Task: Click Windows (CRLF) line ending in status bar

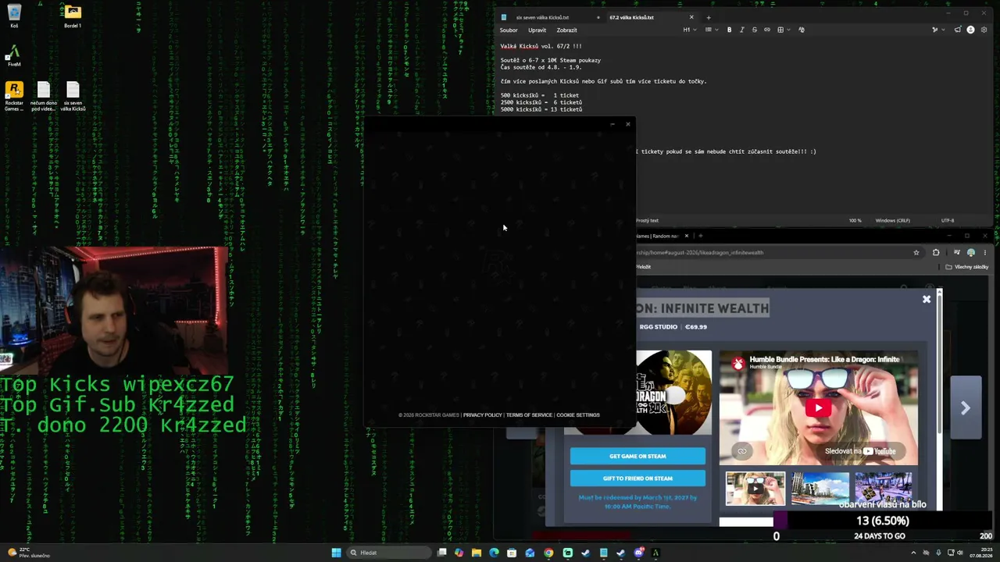Action: [x=893, y=220]
